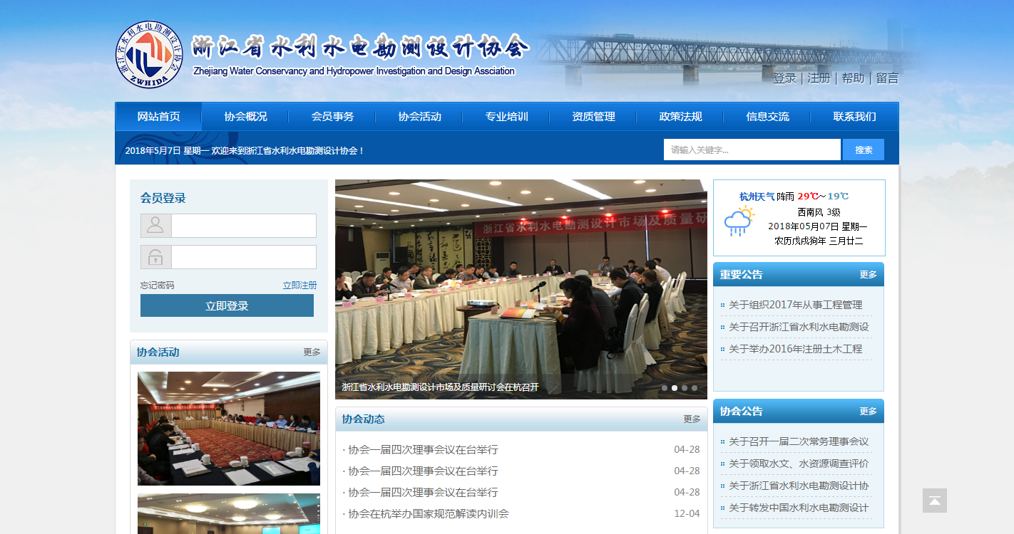Click the back-to-top arrow icon
This screenshot has width=1014, height=534.
934,501
